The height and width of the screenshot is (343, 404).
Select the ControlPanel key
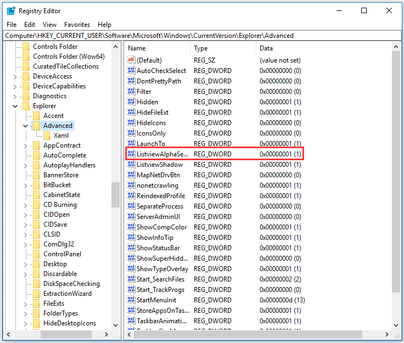click(x=62, y=254)
